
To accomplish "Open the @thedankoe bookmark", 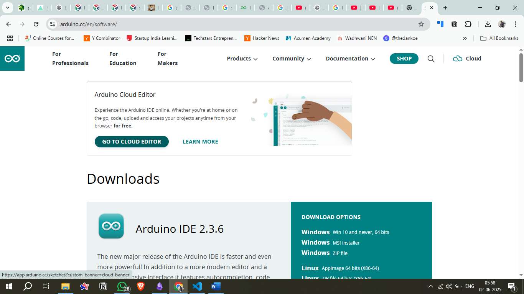I will tap(400, 38).
